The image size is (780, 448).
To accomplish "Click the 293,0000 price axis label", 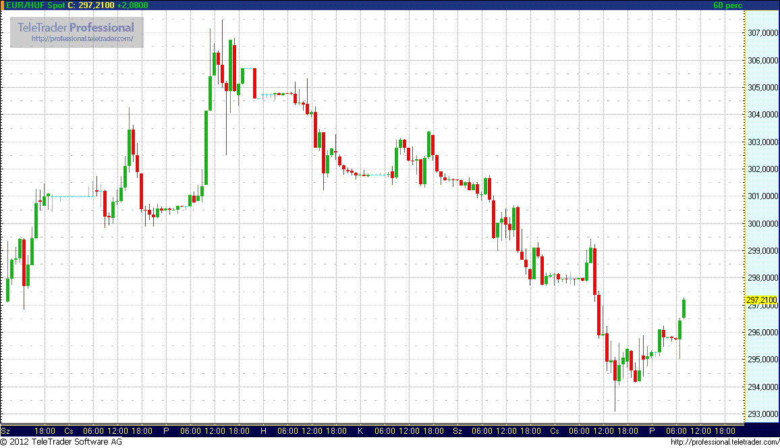I will pyautogui.click(x=763, y=414).
